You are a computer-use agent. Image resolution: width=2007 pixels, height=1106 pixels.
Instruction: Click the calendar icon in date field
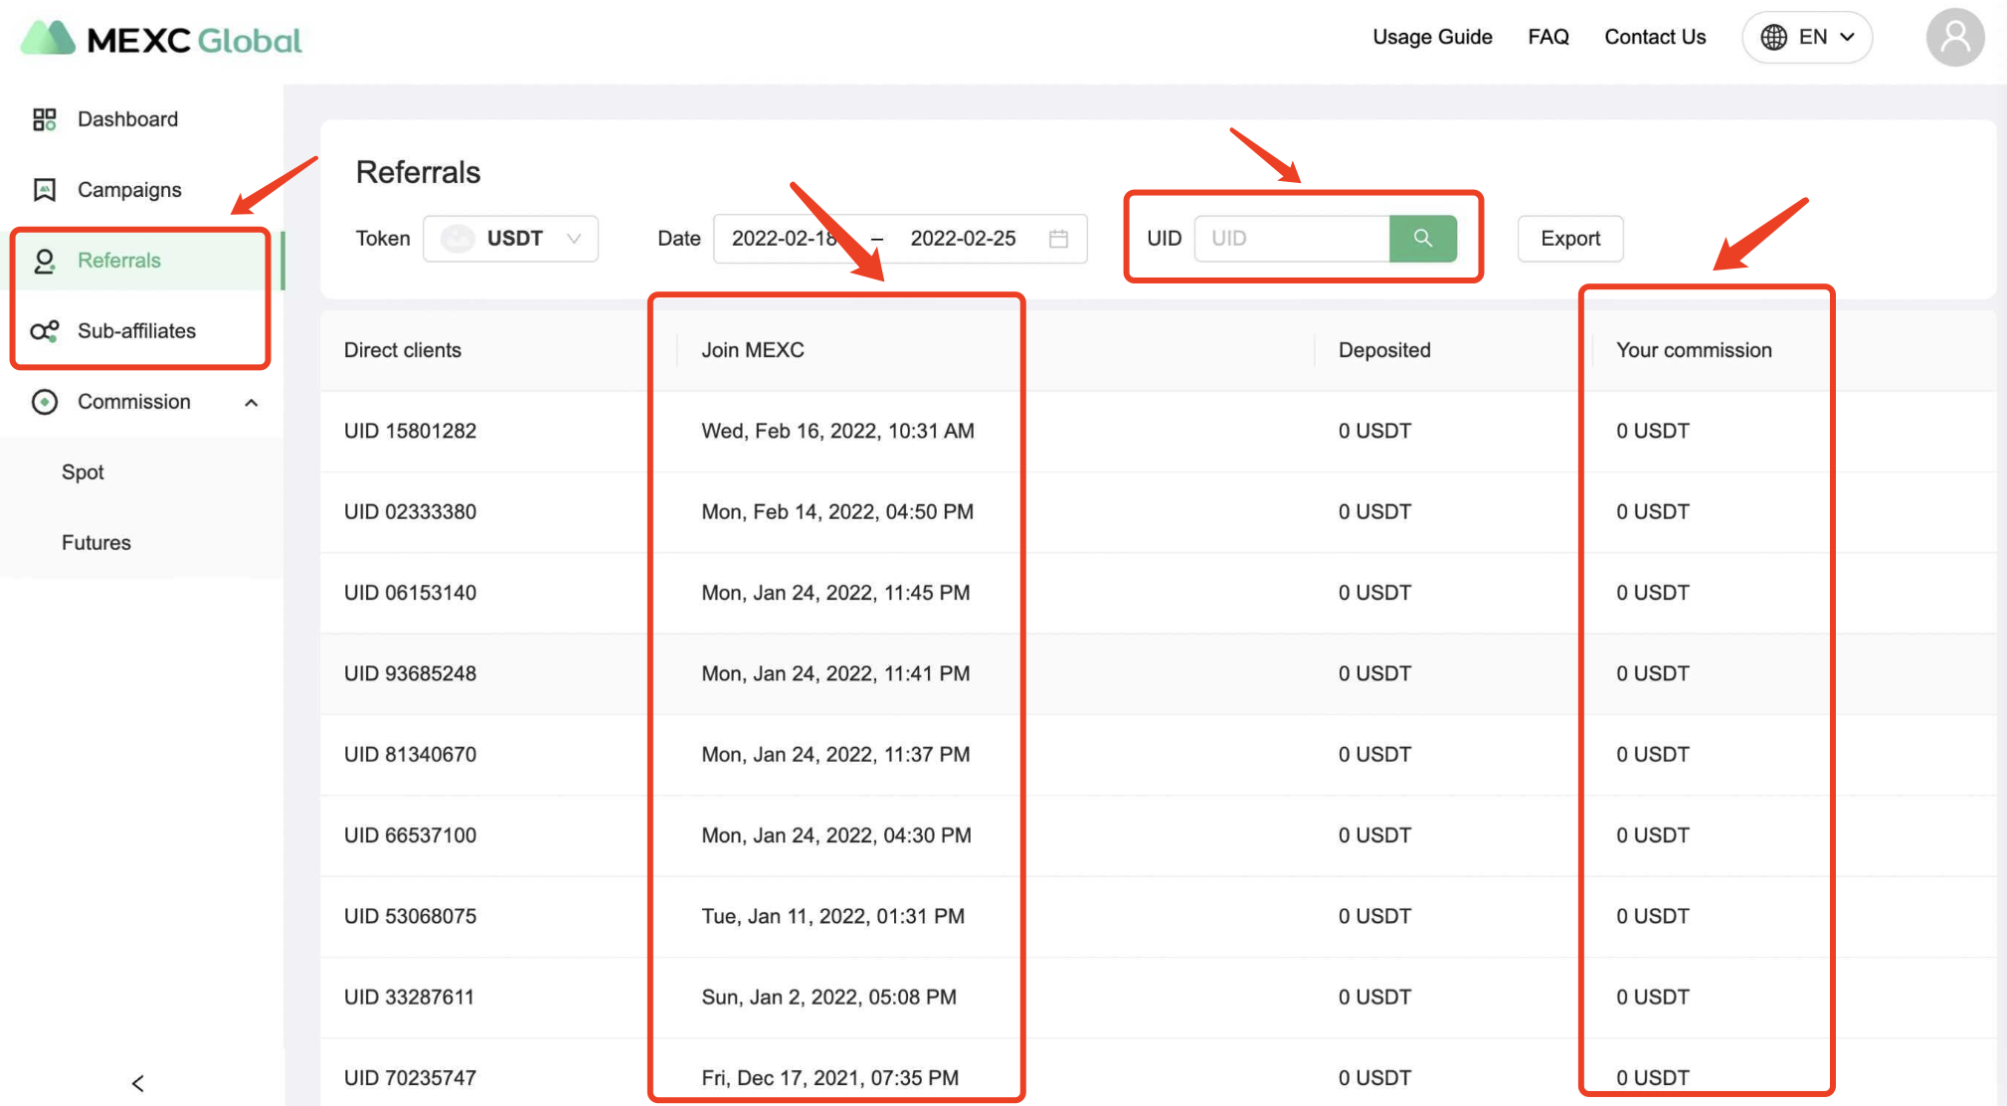pos(1058,239)
